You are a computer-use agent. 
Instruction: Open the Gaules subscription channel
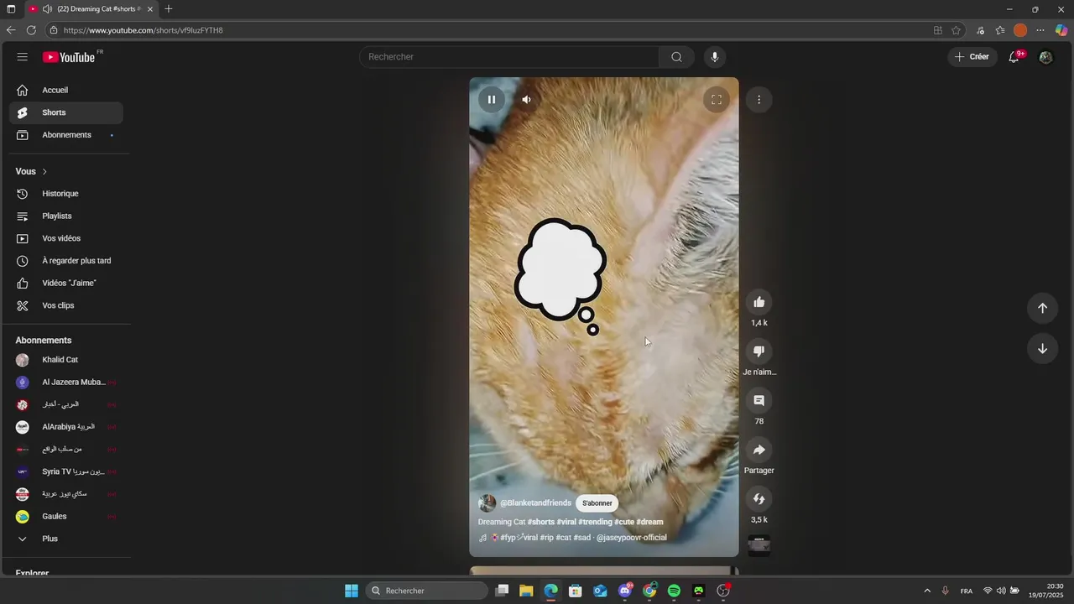click(x=65, y=517)
